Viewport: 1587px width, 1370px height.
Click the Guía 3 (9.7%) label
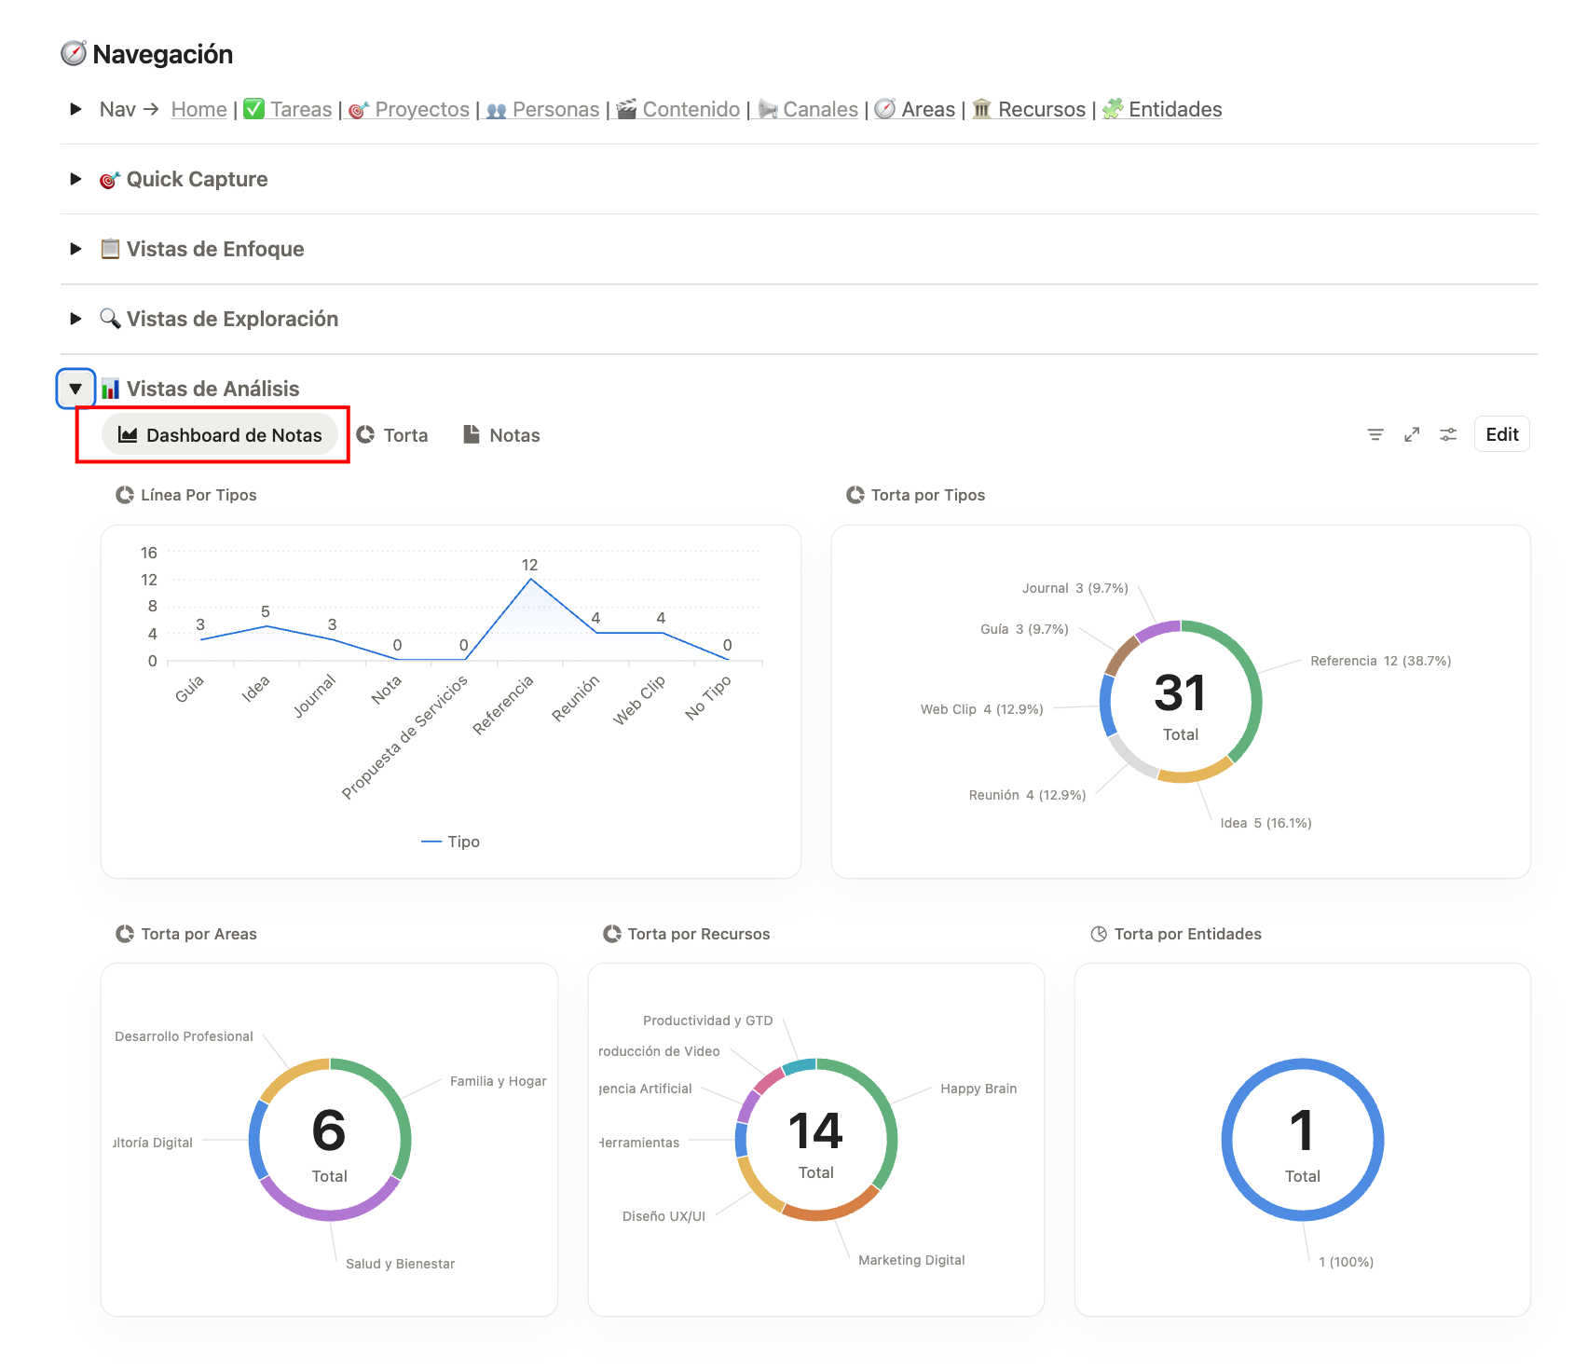[1024, 629]
